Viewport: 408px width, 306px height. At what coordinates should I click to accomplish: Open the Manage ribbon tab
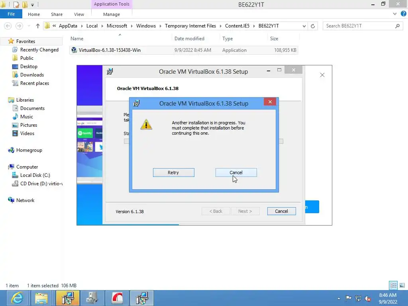point(112,14)
